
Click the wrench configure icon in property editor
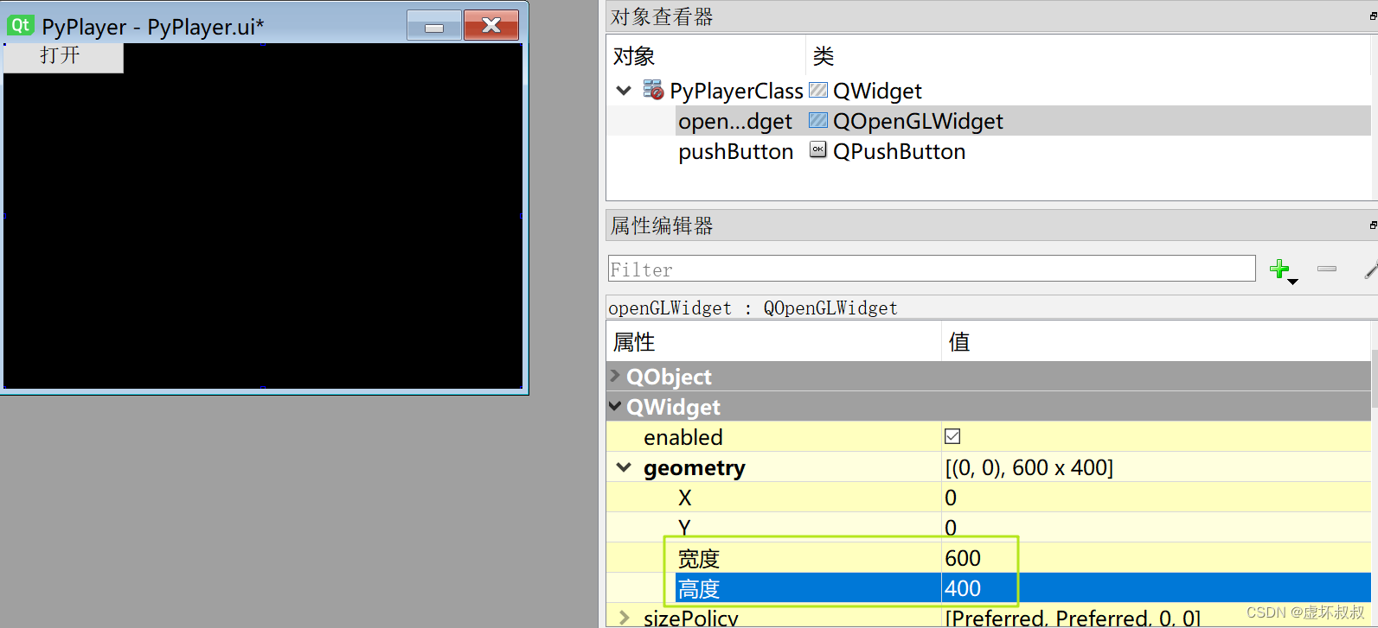pos(1370,270)
